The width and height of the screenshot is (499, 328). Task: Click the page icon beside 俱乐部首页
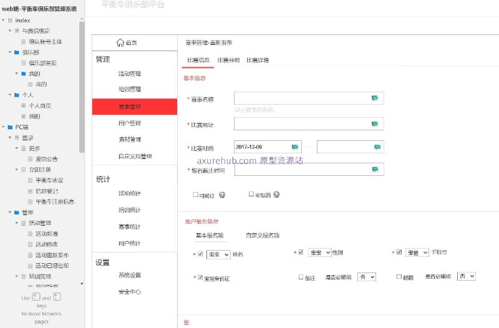point(24,63)
